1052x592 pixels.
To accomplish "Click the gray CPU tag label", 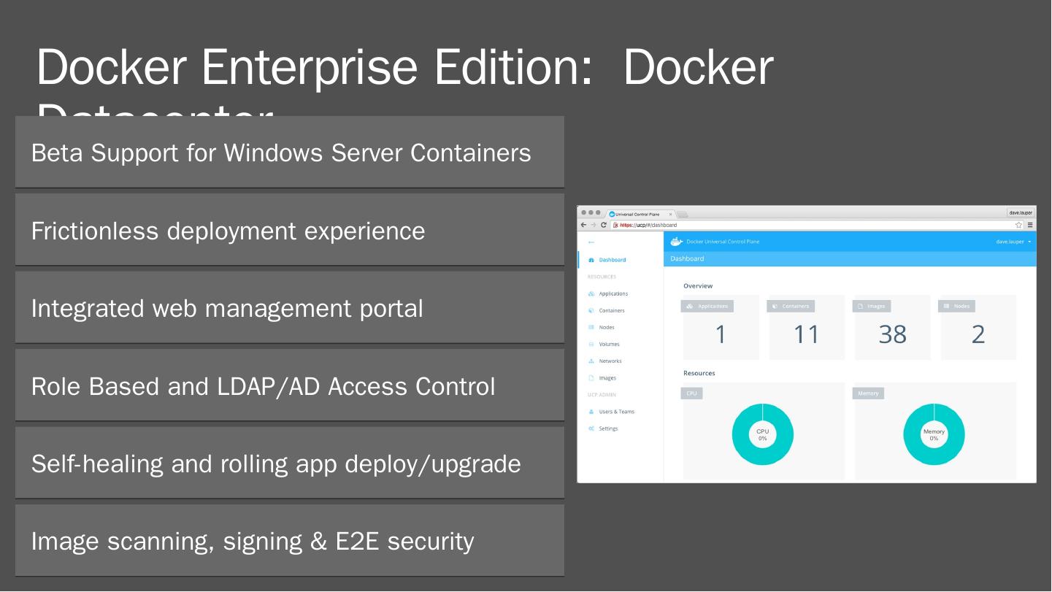I will (x=691, y=393).
